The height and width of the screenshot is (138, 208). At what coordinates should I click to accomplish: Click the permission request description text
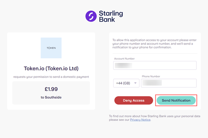[x=51, y=76]
